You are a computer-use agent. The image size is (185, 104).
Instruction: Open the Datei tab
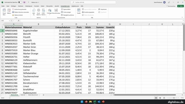coord(3,6)
